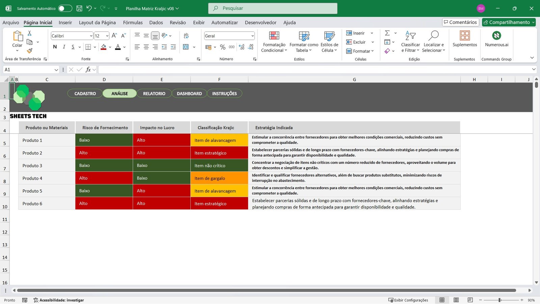Click the Undo arrow icon
This screenshot has height=304, width=540.
coord(89,8)
